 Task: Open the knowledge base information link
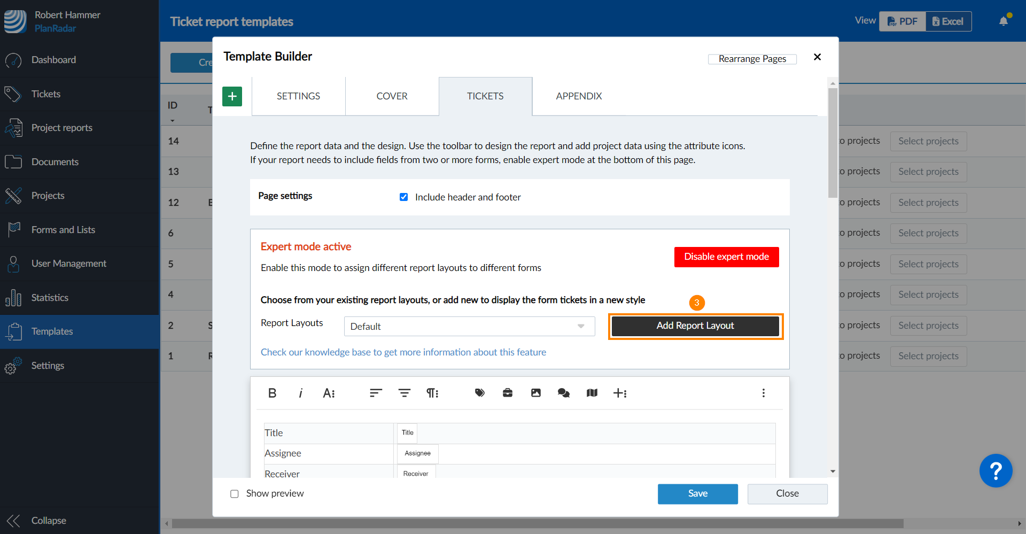pyautogui.click(x=403, y=352)
